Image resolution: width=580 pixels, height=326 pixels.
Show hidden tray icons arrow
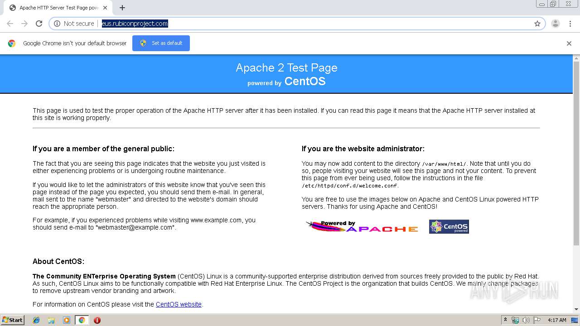click(505, 320)
